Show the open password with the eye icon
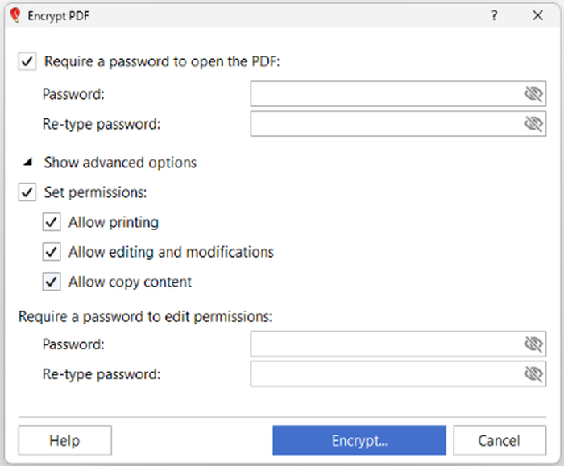The height and width of the screenshot is (466, 564). 533,94
